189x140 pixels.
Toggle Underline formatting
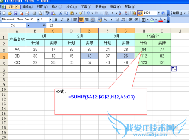coord(68,20)
